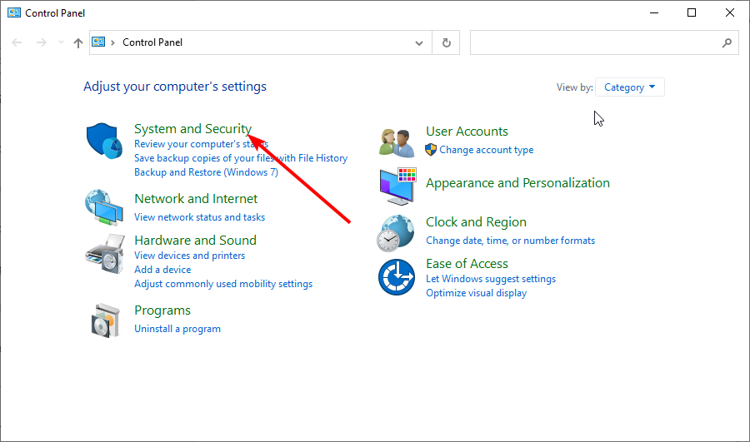Refresh the Control Panel view
The width and height of the screenshot is (750, 442).
[x=447, y=42]
